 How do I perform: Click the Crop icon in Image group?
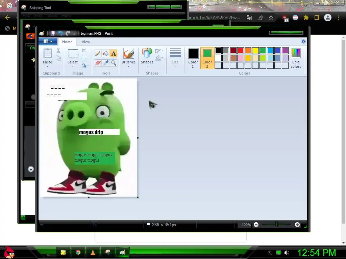click(x=84, y=51)
